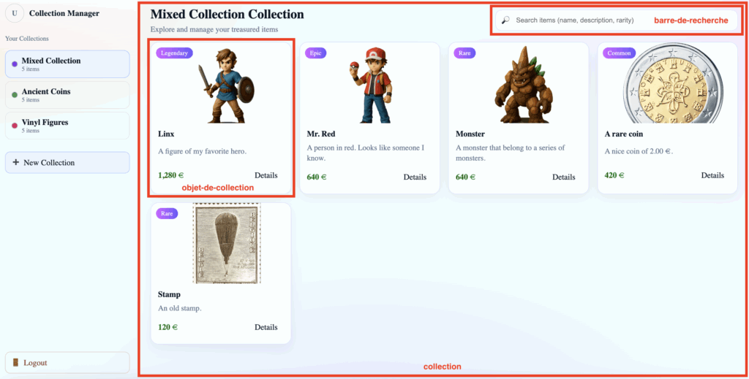Image resolution: width=749 pixels, height=379 pixels.
Task: Click the Epic badge on Mr. Red
Action: tap(315, 53)
